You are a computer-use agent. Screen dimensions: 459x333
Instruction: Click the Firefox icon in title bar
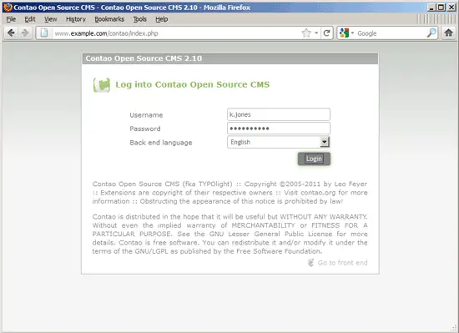click(8, 8)
